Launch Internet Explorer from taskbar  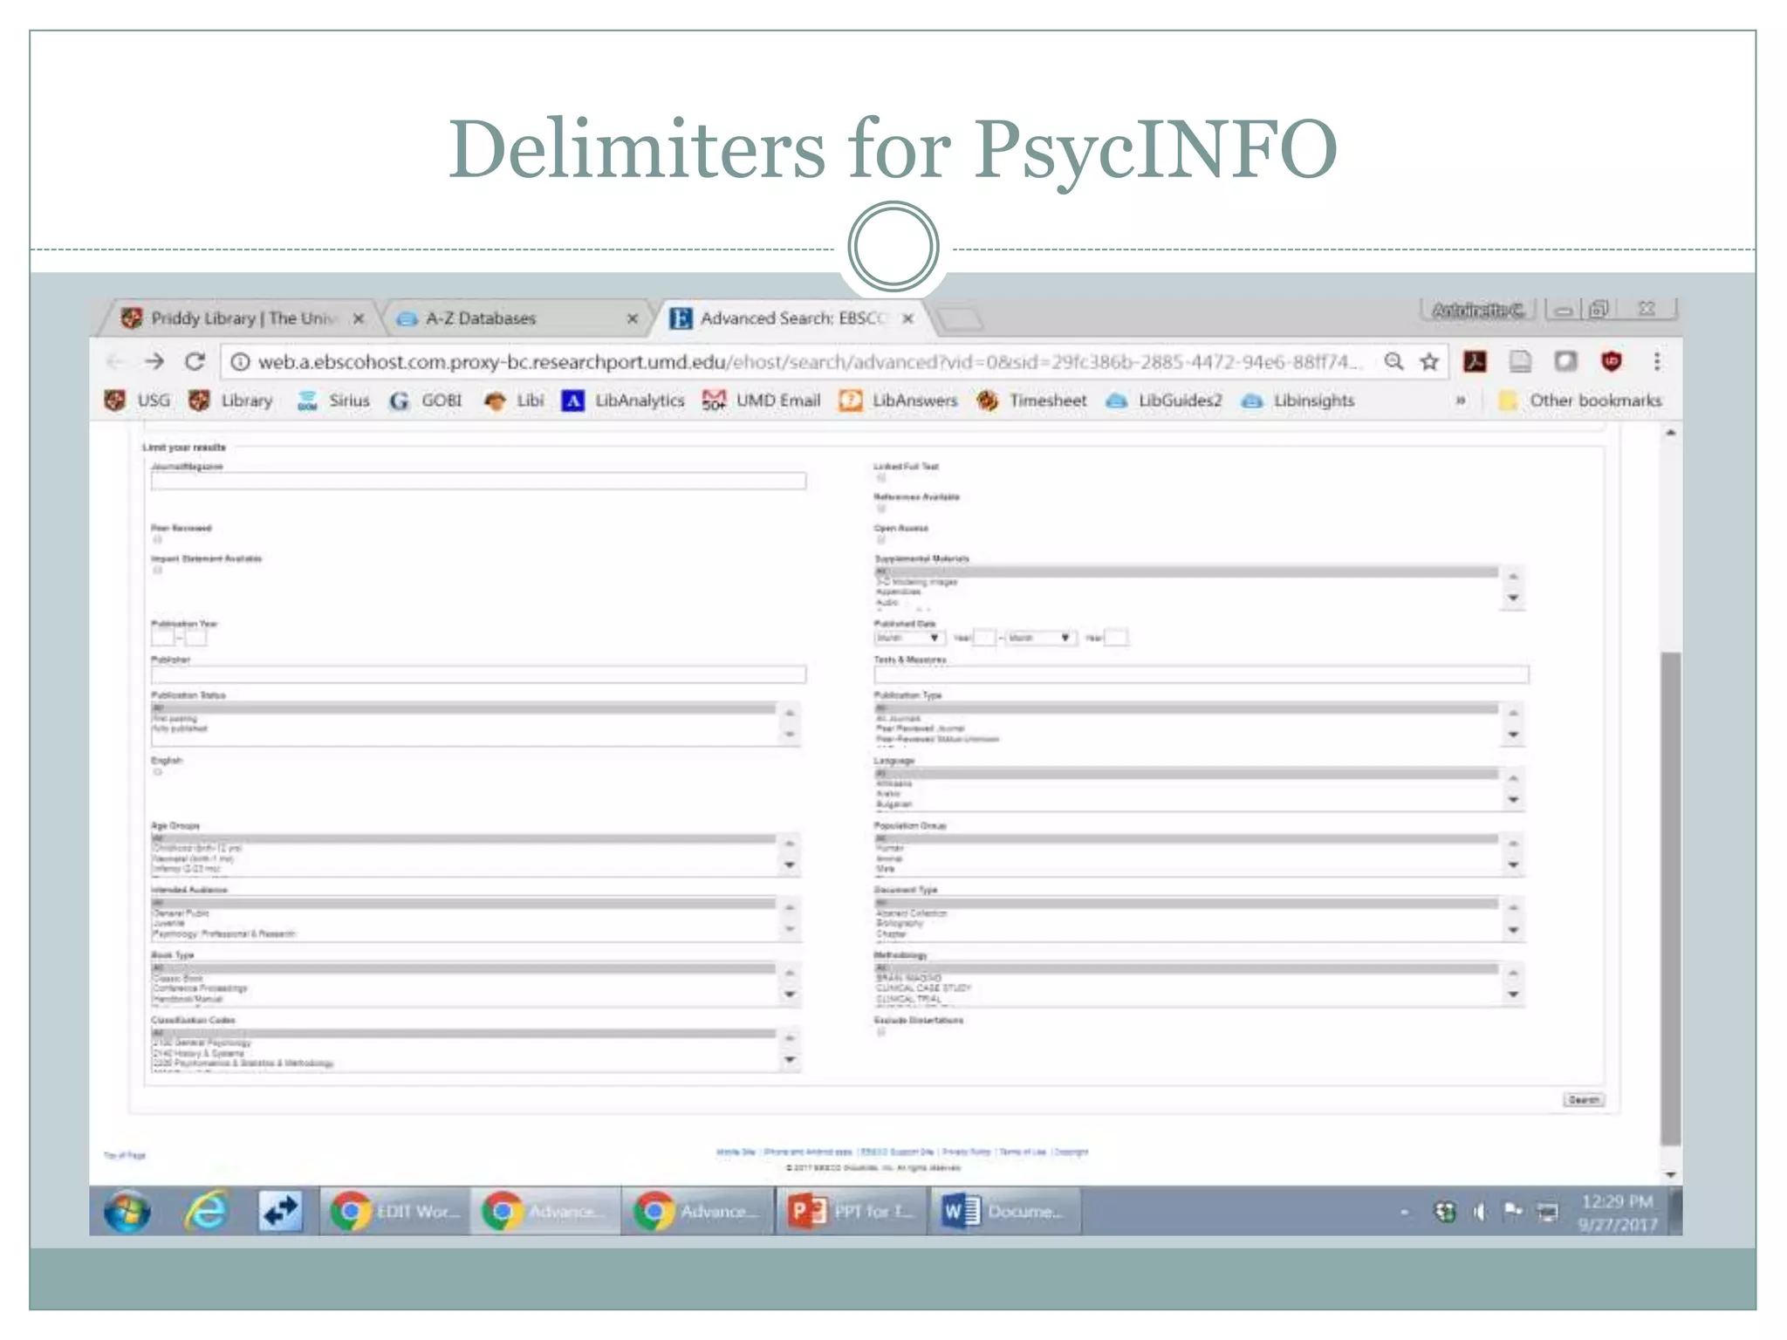tap(206, 1211)
